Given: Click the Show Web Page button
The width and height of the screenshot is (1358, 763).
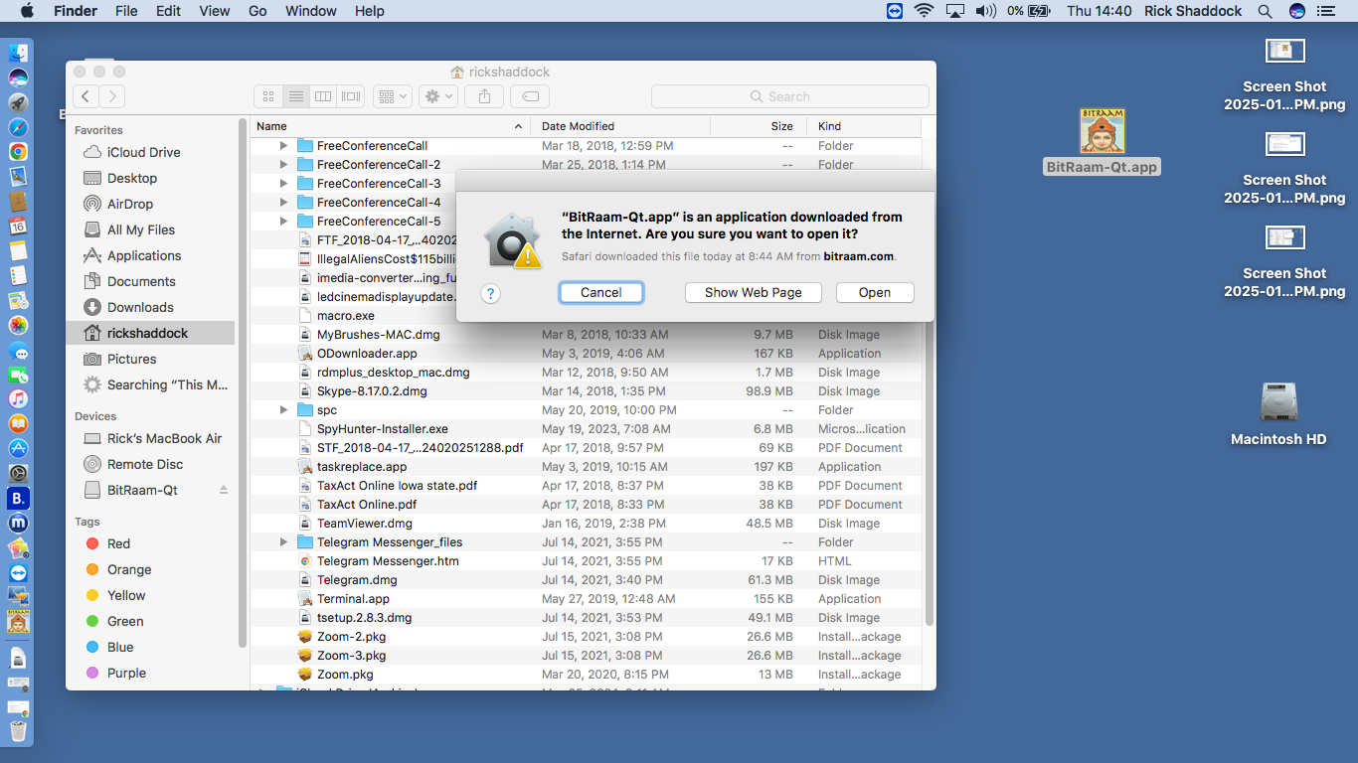Looking at the screenshot, I should [x=753, y=292].
